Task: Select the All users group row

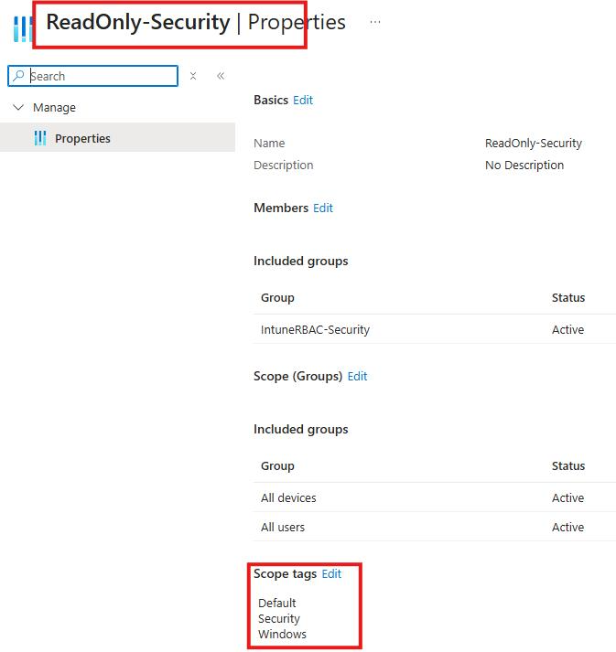Action: [283, 527]
